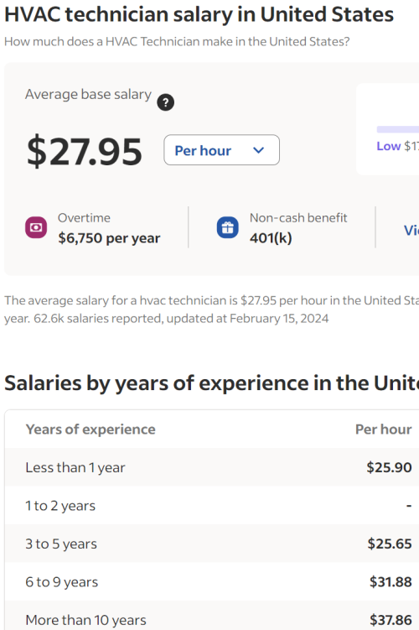Image resolution: width=419 pixels, height=630 pixels.
Task: Select the More than 10 years row
Action: pos(212,616)
